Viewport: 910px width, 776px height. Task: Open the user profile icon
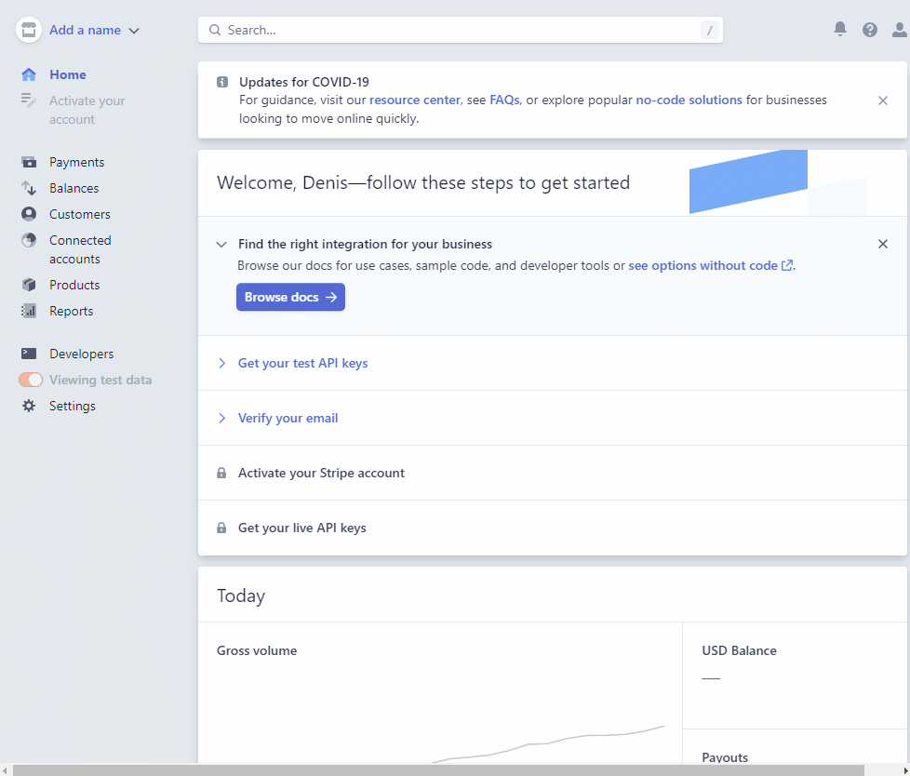pyautogui.click(x=899, y=30)
